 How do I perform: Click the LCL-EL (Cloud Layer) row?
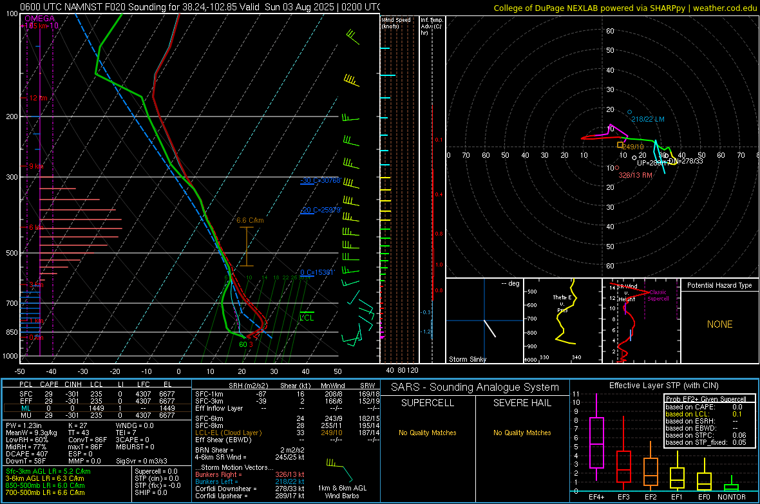tap(287, 433)
